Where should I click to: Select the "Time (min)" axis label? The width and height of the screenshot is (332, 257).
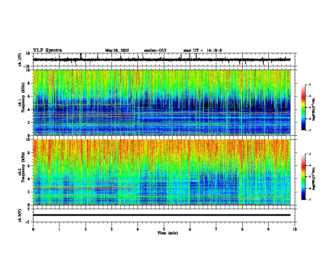pos(168,233)
